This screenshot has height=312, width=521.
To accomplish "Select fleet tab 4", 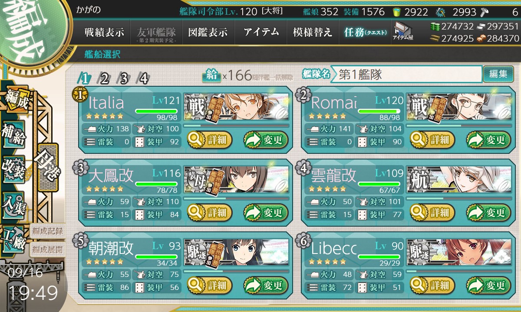I will pyautogui.click(x=143, y=78).
